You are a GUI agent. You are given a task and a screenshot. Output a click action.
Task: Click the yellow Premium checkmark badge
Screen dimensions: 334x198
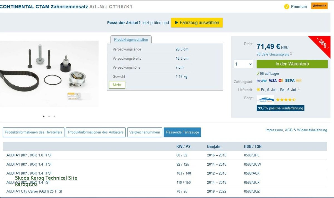[286, 6]
